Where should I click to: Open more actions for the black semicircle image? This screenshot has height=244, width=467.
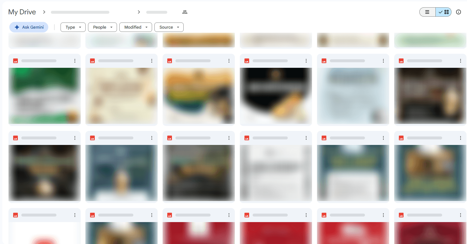pos(306,61)
